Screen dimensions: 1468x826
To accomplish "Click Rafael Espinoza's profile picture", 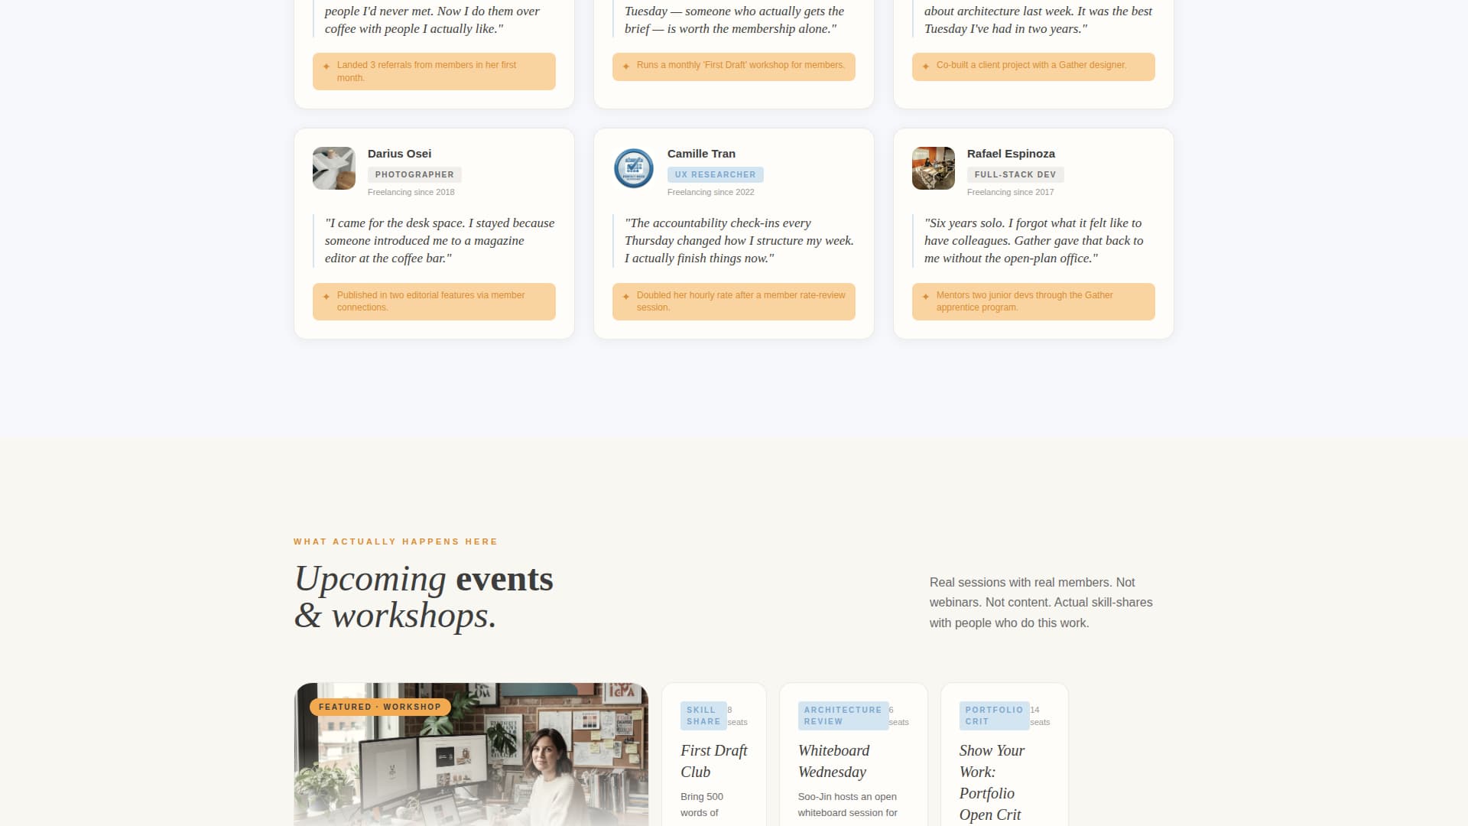I will [x=933, y=168].
